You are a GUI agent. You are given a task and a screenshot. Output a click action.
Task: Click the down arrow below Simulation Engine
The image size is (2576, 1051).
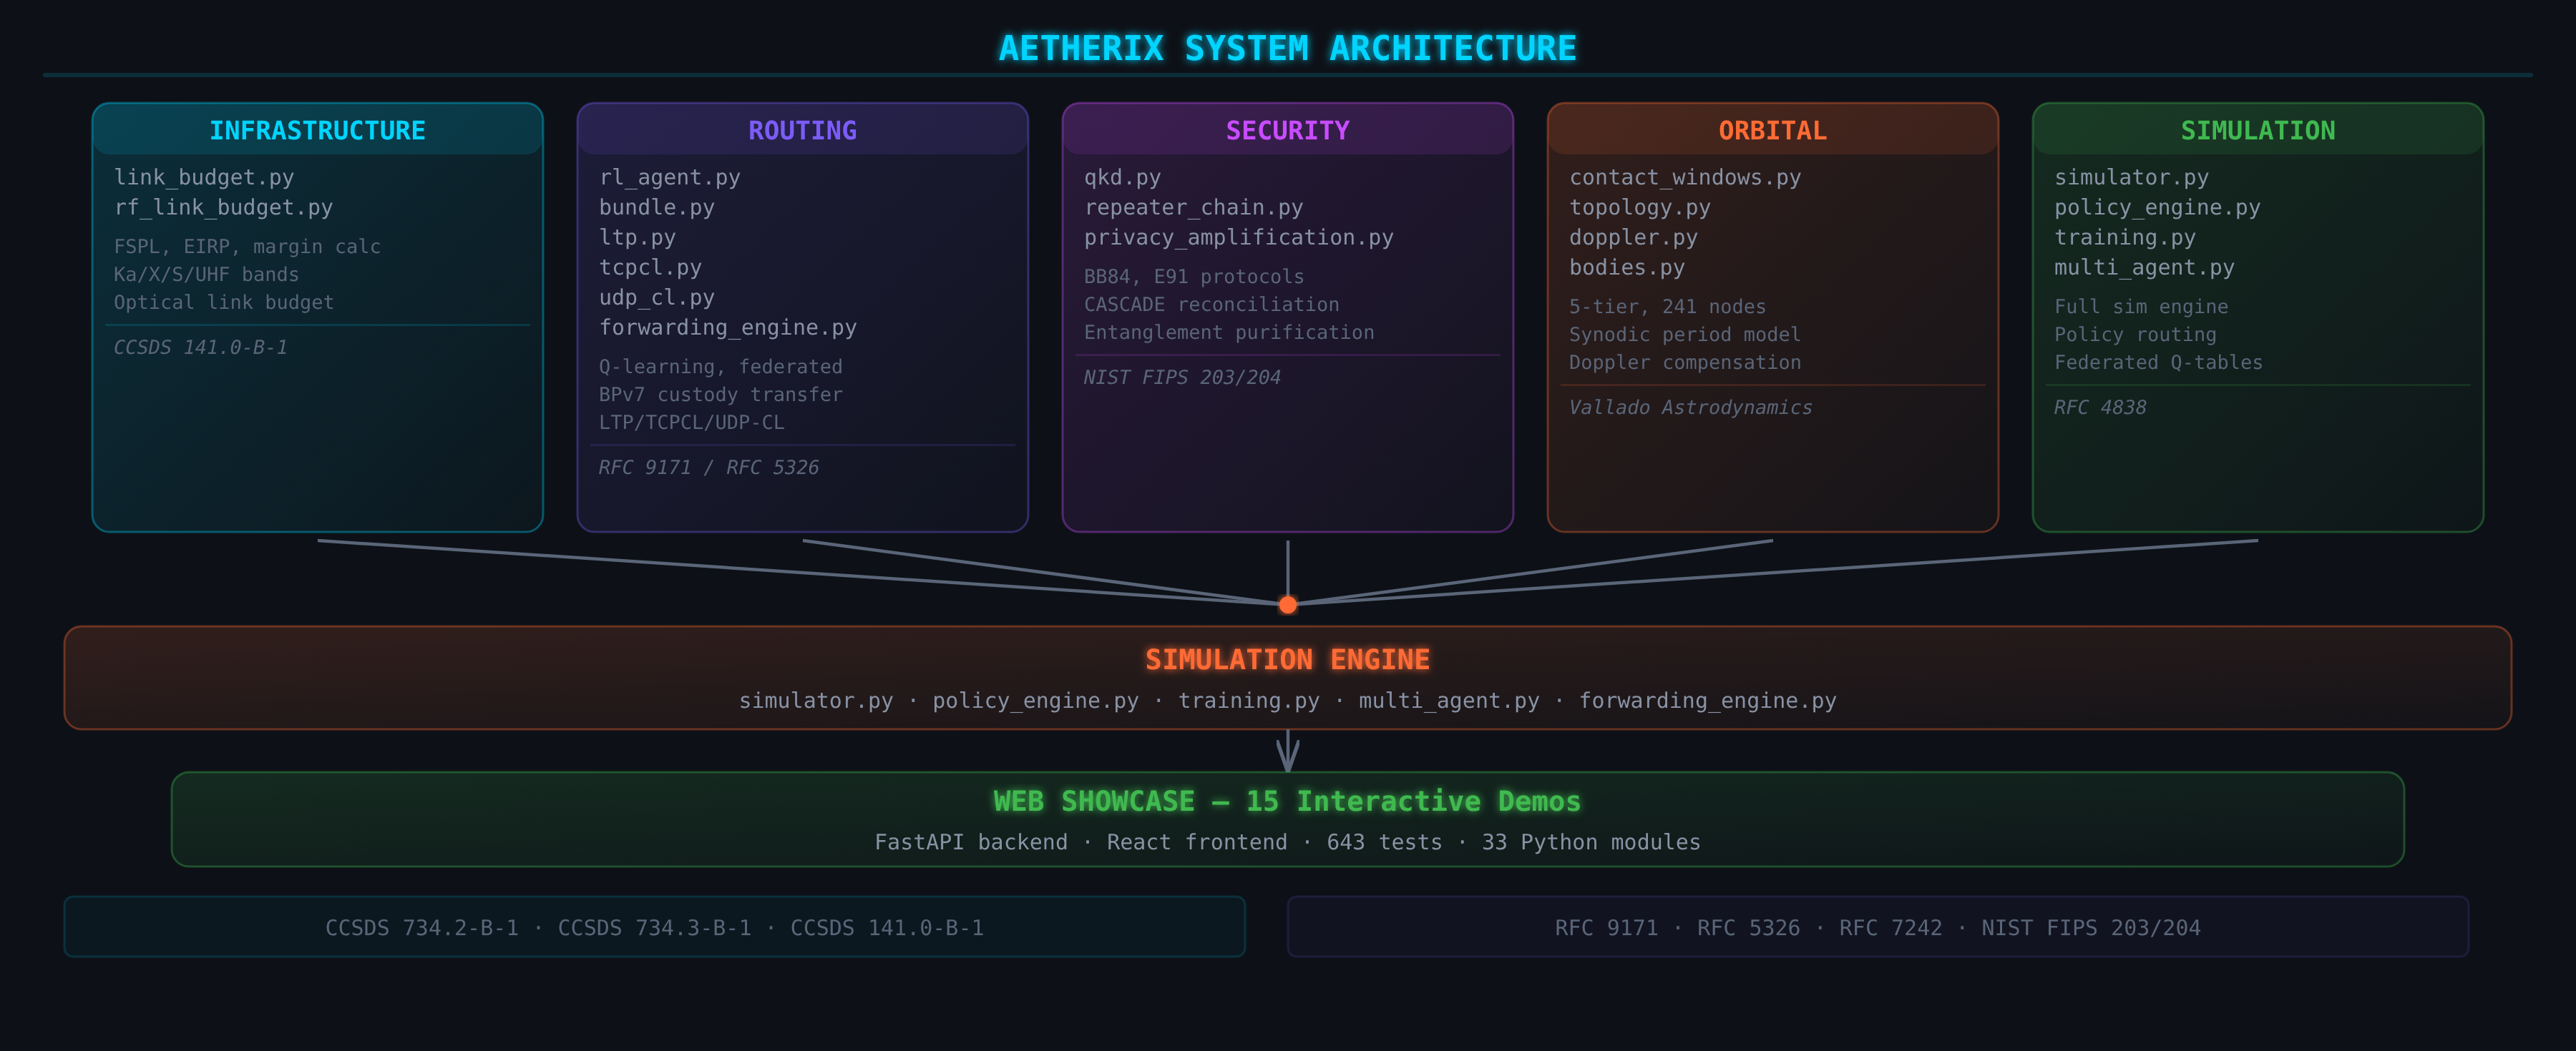[x=1288, y=750]
